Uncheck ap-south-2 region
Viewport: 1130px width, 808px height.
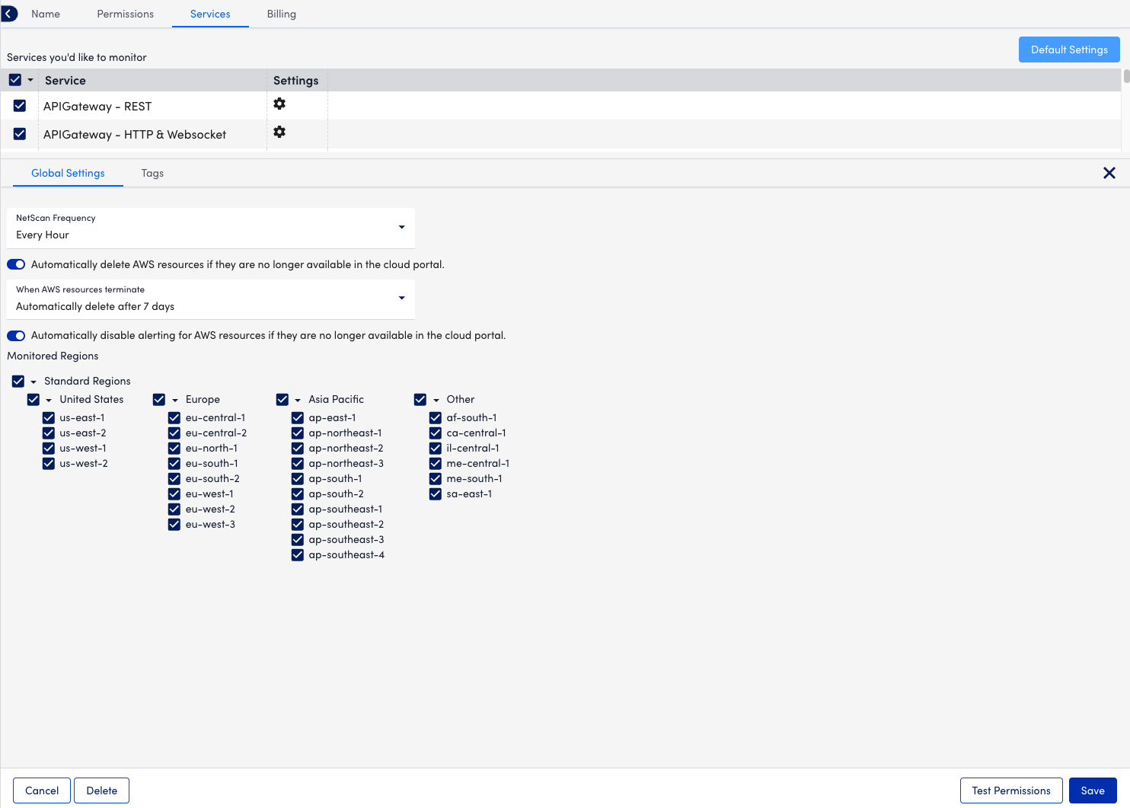298,493
